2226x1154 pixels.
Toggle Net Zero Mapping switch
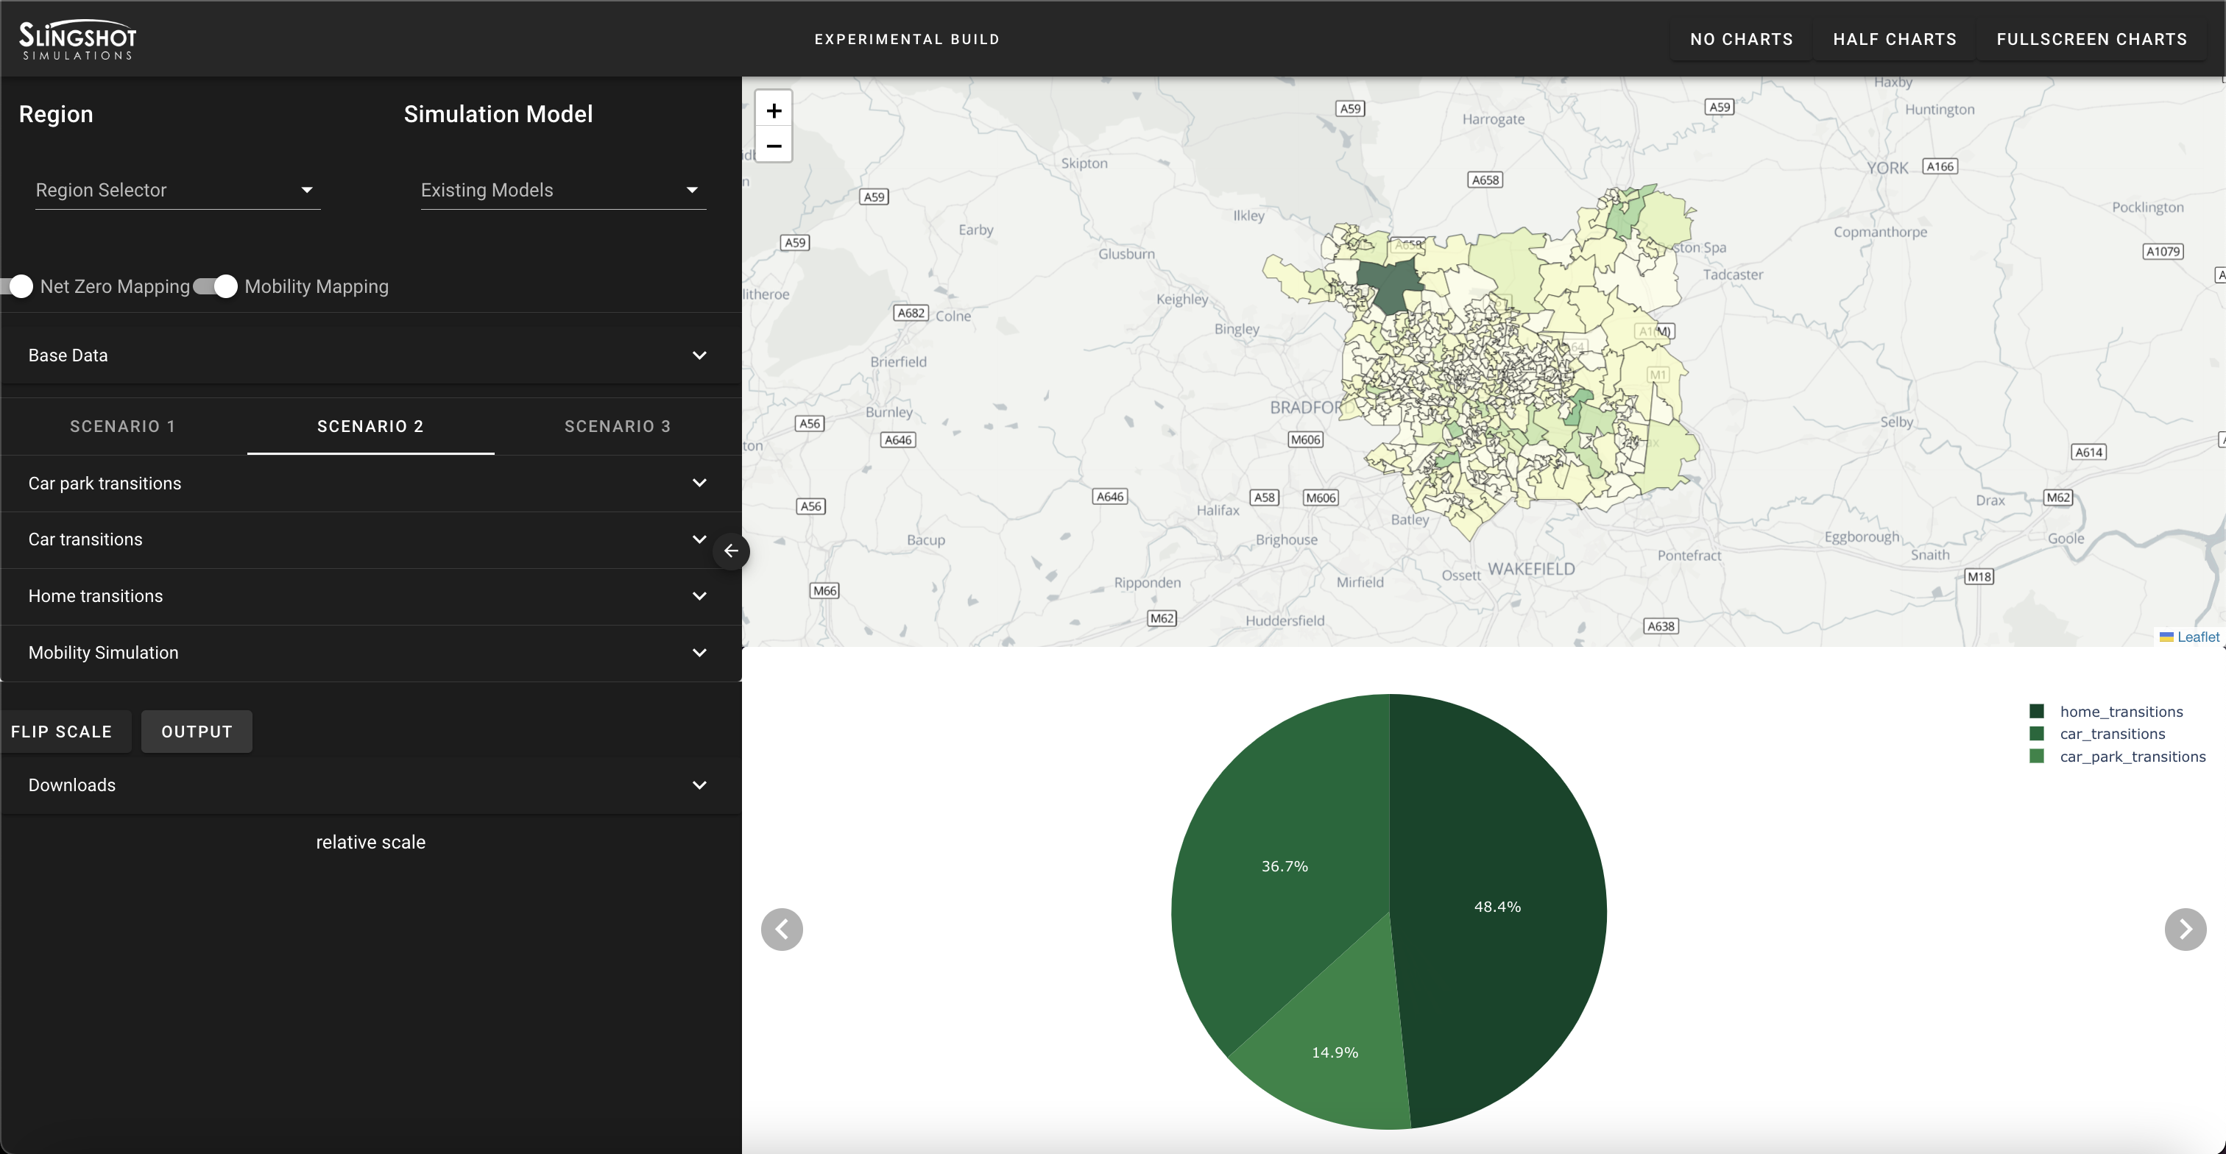click(17, 286)
